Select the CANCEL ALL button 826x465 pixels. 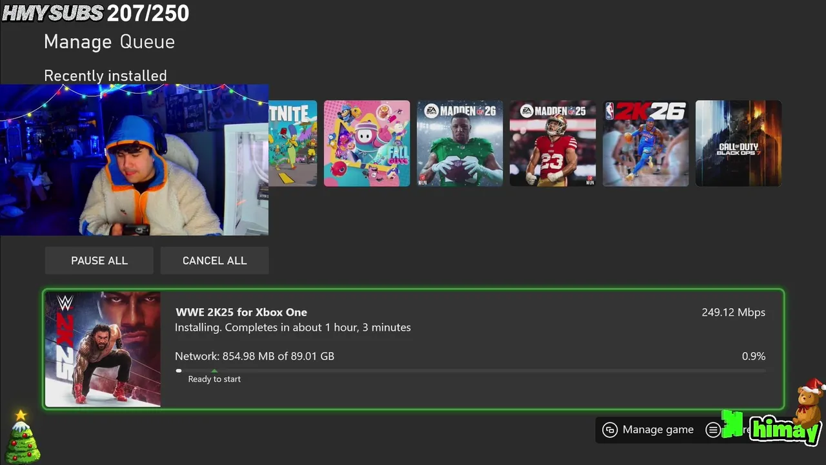coord(214,260)
